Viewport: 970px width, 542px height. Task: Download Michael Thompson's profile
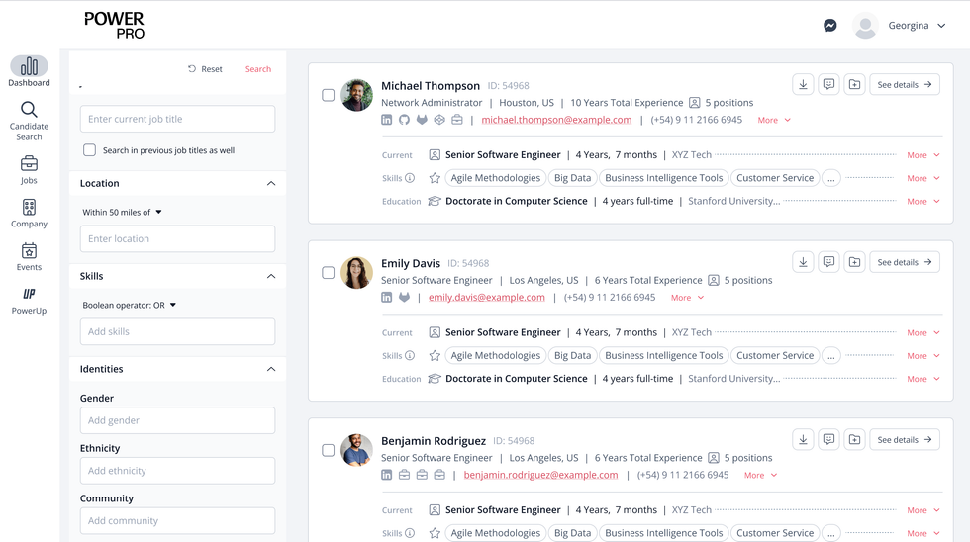tap(803, 85)
